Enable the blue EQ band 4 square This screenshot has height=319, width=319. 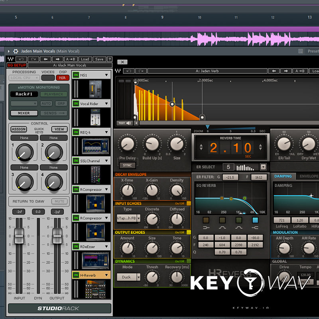pos(255,220)
